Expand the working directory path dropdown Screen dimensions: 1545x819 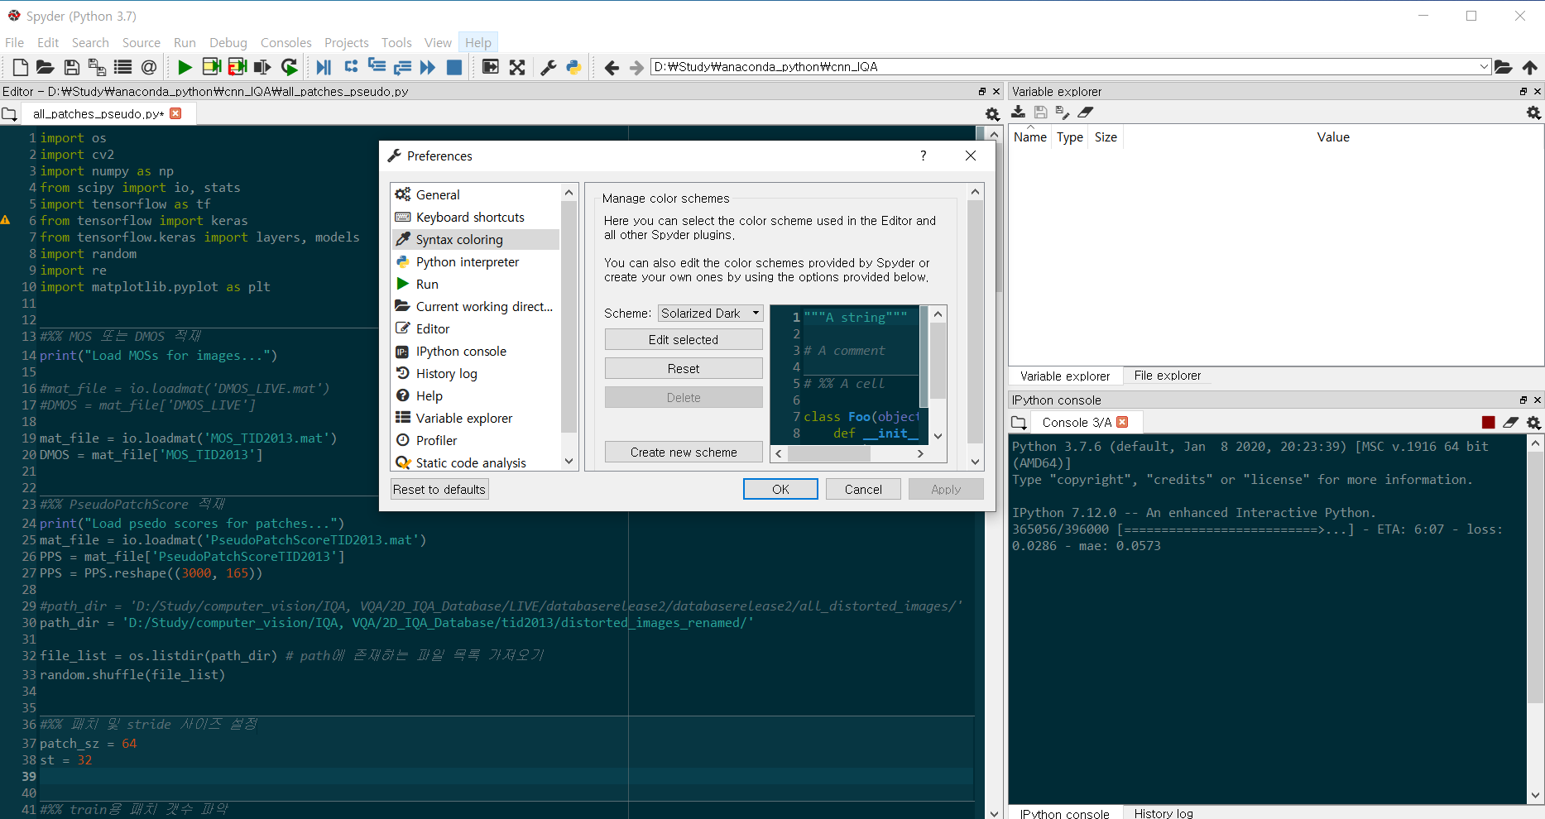(x=1484, y=67)
